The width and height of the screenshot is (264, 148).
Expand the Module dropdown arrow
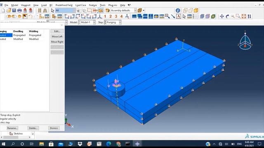coord(66,22)
